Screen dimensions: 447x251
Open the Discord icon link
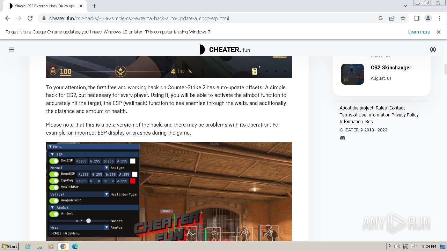pos(343,138)
